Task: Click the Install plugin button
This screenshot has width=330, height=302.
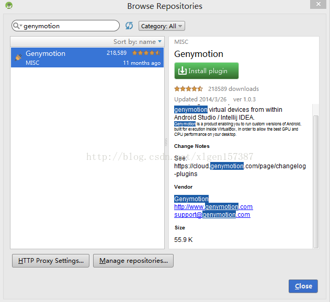Action: 207,71
